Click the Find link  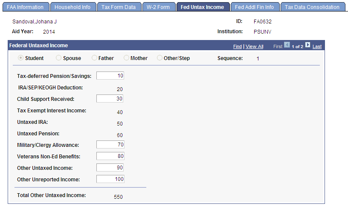[x=238, y=46]
